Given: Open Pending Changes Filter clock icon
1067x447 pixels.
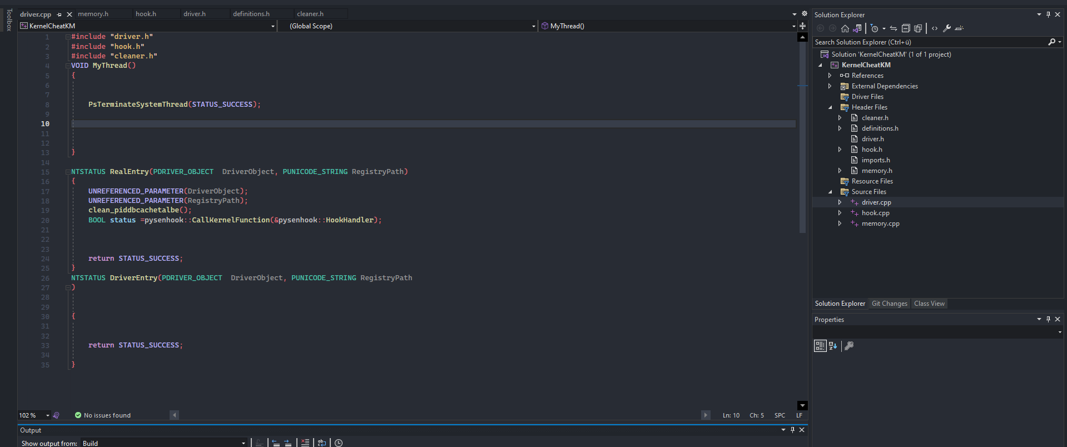Looking at the screenshot, I should [x=875, y=28].
